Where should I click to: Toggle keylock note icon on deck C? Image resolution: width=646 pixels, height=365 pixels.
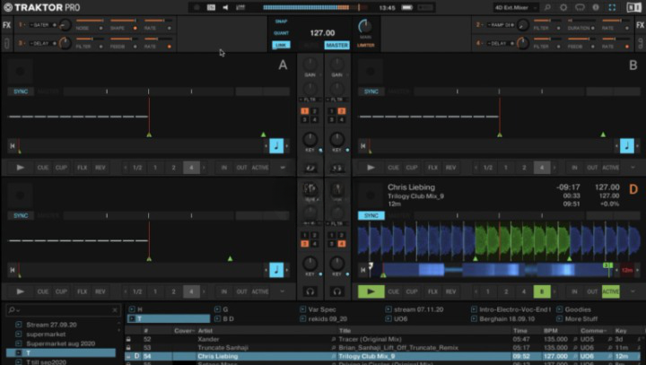point(276,270)
